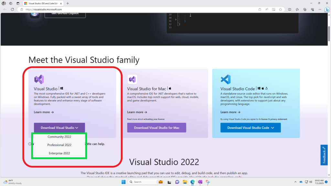The height and width of the screenshot is (186, 331).
Task: Follow Learn more link under Visual Studio for Mac
Action: pyautogui.click(x=137, y=112)
